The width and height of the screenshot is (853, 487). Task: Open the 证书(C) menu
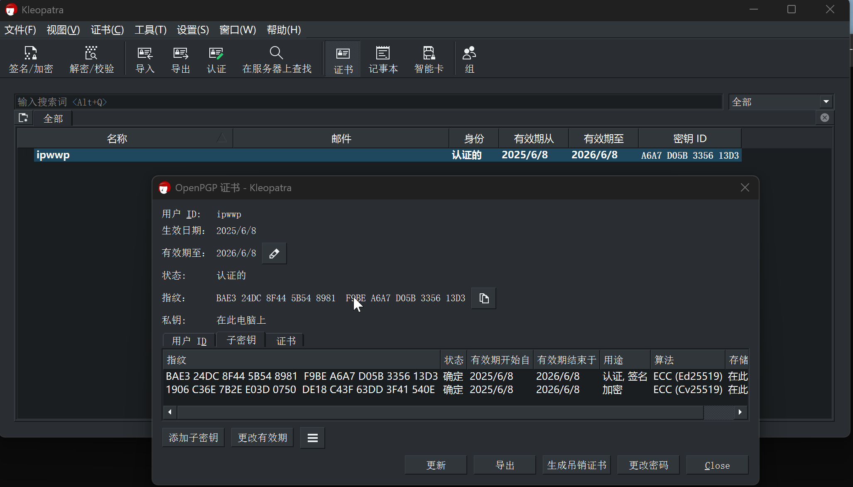[107, 30]
